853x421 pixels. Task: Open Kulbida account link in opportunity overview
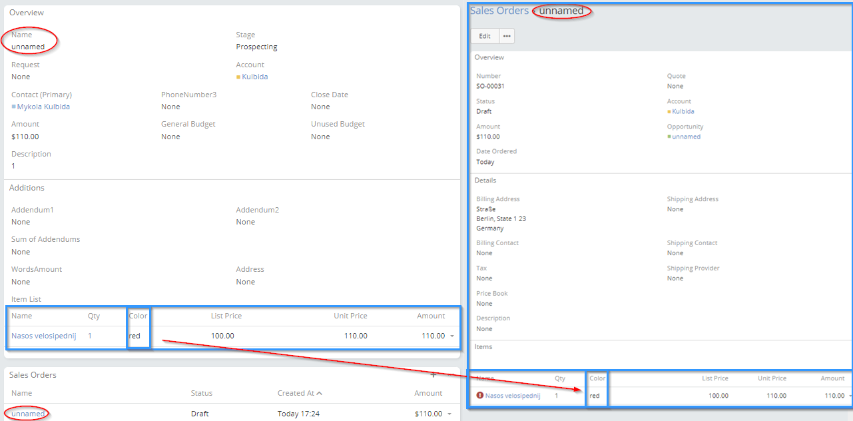pyautogui.click(x=254, y=77)
